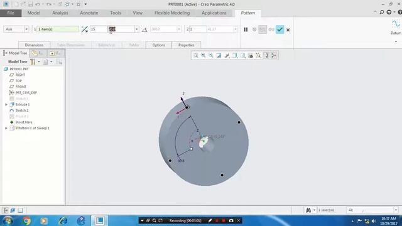Open the settings hammer dropdown arrow

(39, 62)
